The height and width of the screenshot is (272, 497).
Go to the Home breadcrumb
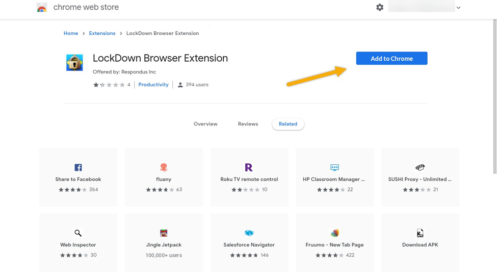point(71,33)
